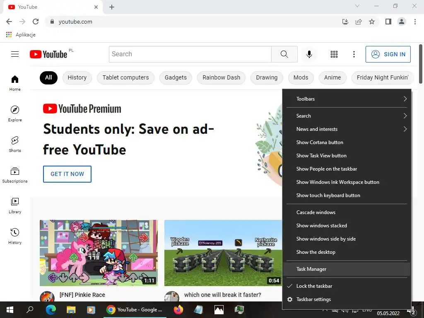Image resolution: width=424 pixels, height=318 pixels.
Task: Select Show Windows Ink Workspace button
Action: click(347, 182)
